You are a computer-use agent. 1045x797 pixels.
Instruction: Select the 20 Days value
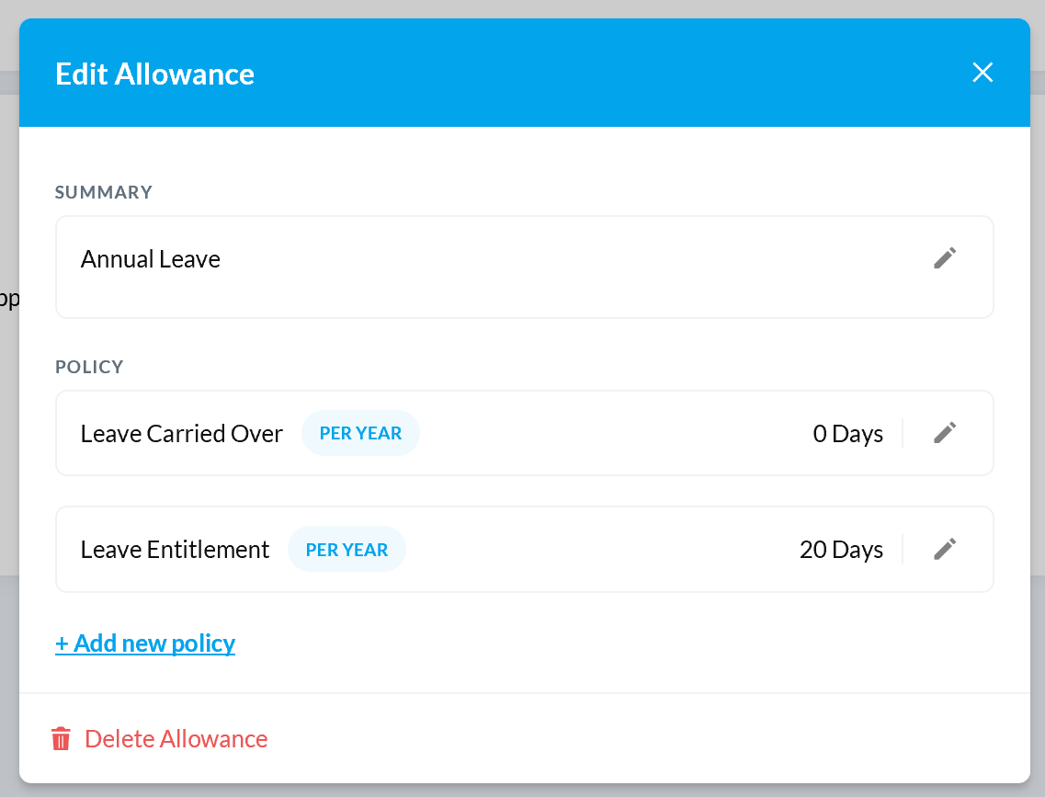[841, 550]
